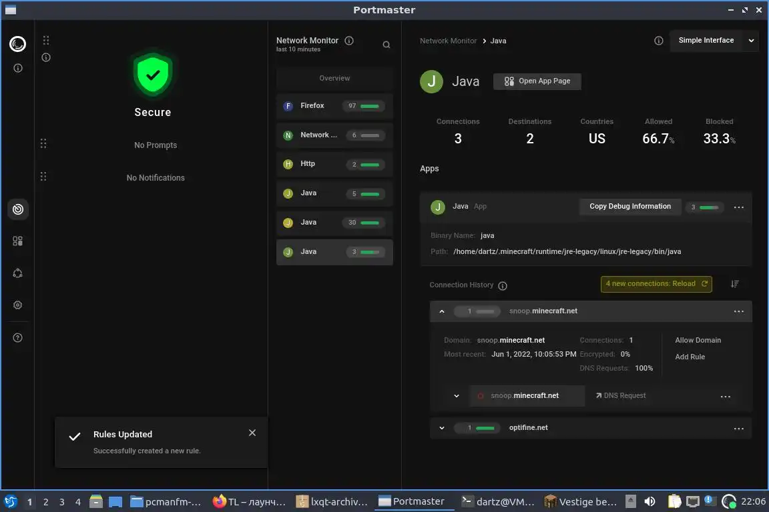769x512 pixels.
Task: Select the Http app entry
Action: pos(334,164)
